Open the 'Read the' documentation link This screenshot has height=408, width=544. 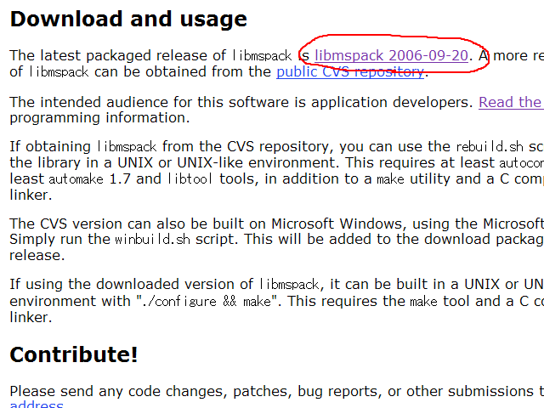click(x=512, y=102)
